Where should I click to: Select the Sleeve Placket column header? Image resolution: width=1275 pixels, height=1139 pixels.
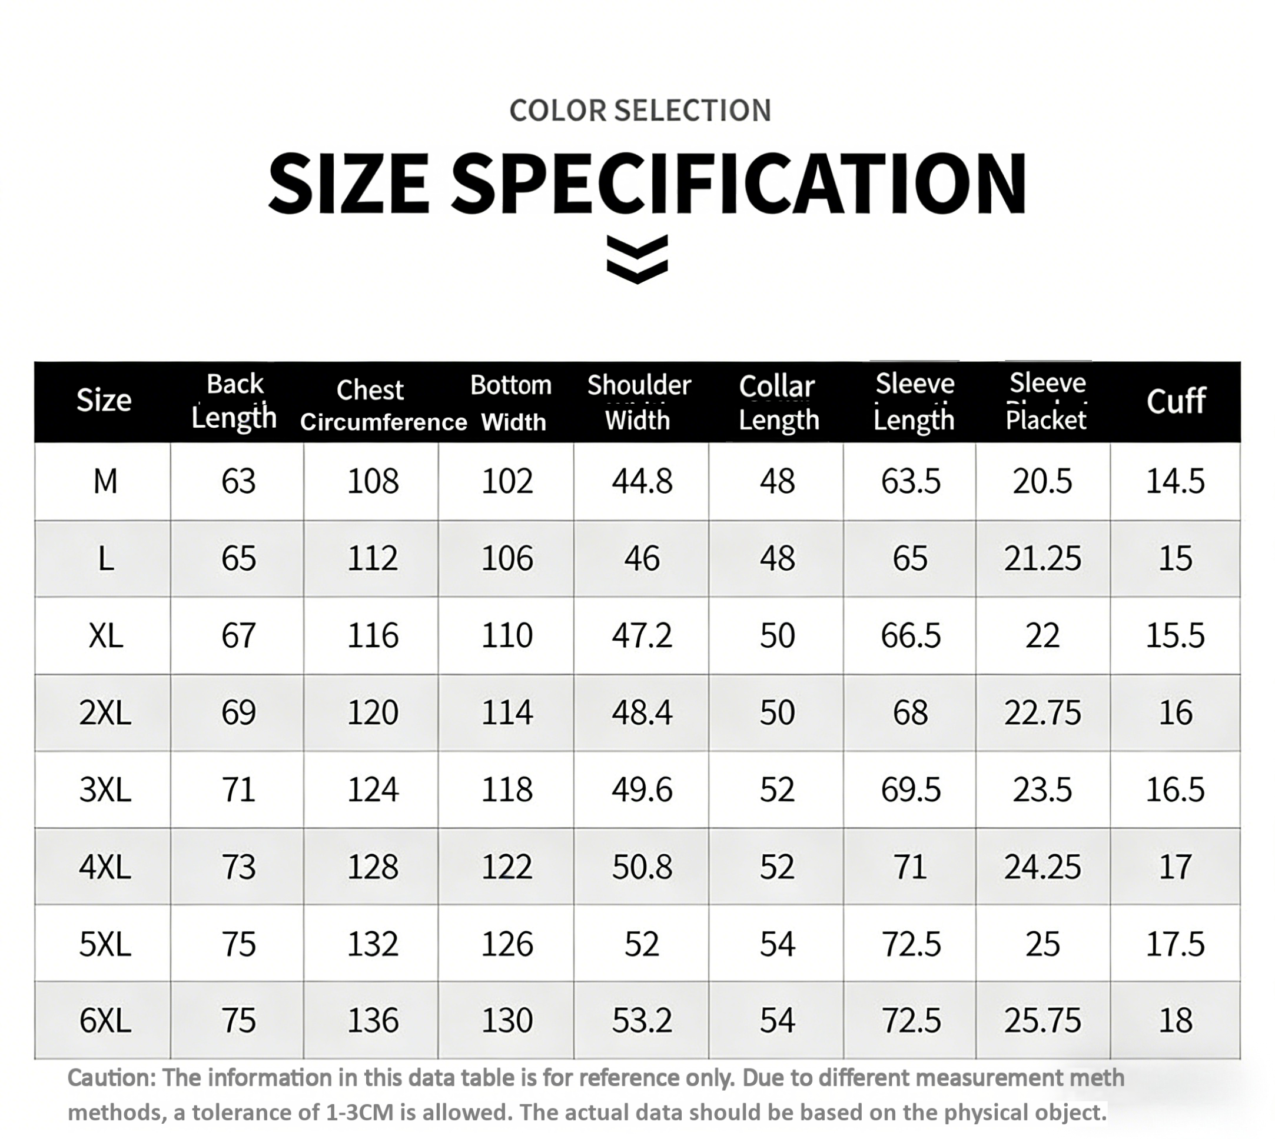1047,401
